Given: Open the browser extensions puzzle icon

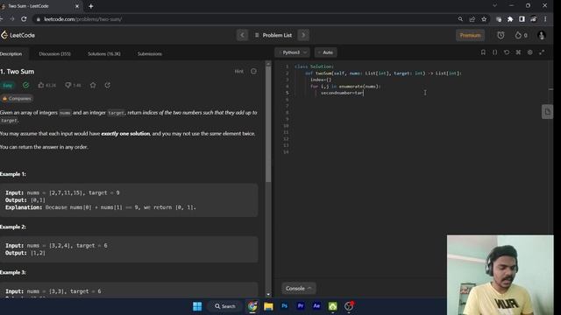Looking at the screenshot, I should click(510, 19).
